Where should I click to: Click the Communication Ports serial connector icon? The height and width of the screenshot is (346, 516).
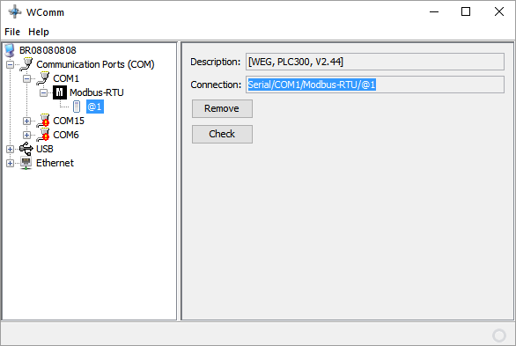[26, 64]
